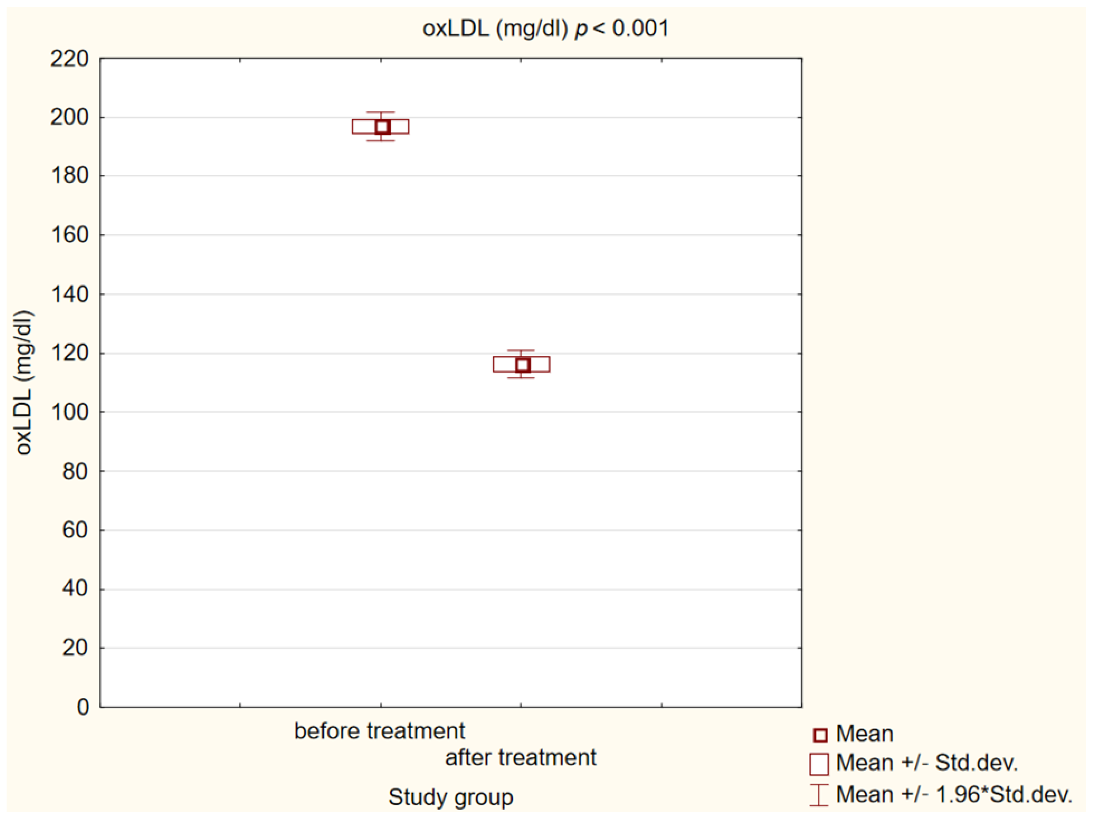The height and width of the screenshot is (820, 1094).
Task: Click the before treatment upper whisker cap
Action: tap(380, 112)
